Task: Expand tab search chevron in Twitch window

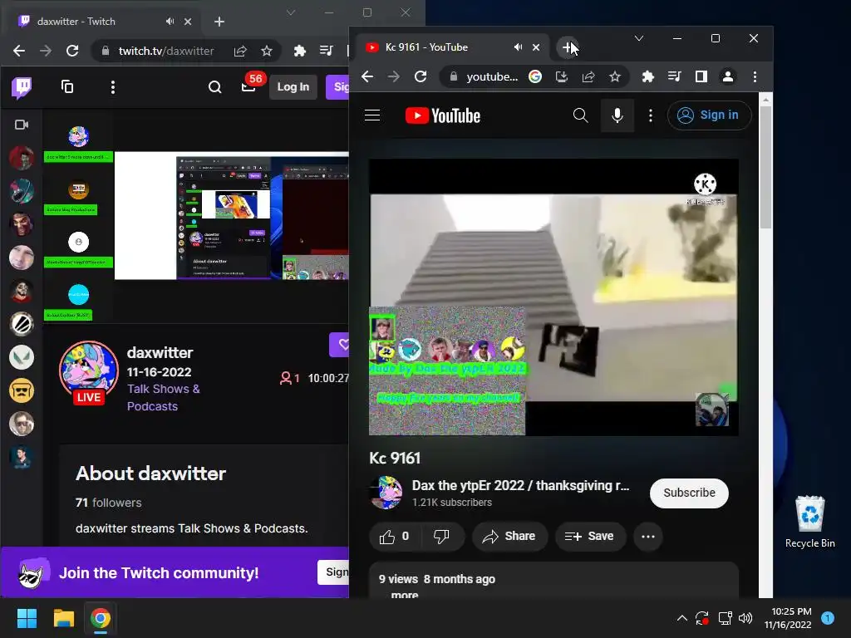Action: pyautogui.click(x=291, y=12)
